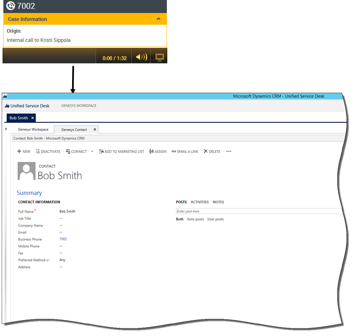Click the phone call icon beside 7002

(x=11, y=6)
